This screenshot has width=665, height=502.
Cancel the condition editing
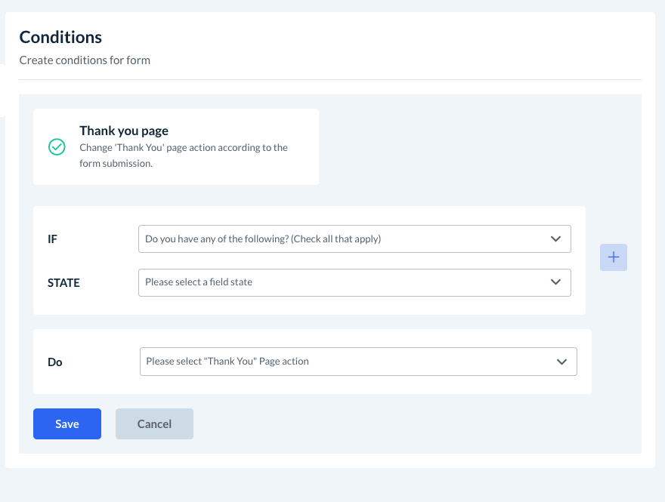point(154,424)
